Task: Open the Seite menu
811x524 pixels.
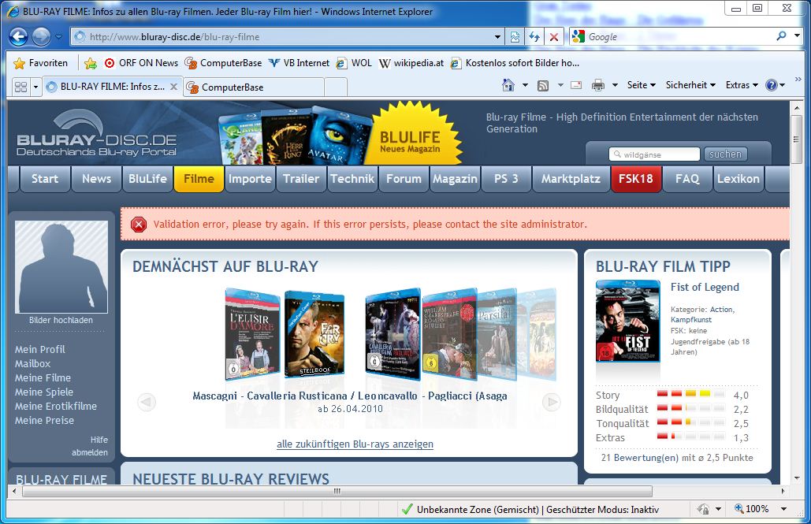Action: [x=642, y=85]
